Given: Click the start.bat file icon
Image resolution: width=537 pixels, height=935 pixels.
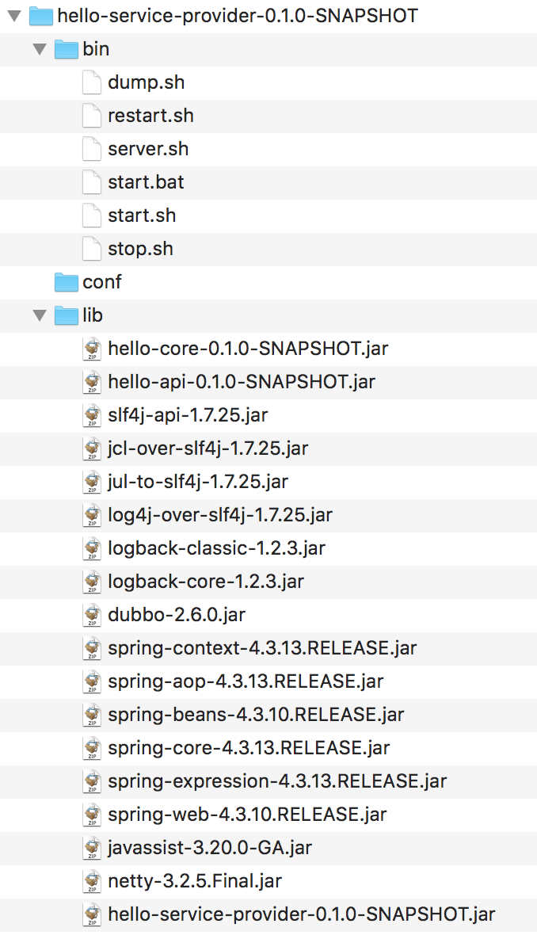Looking at the screenshot, I should tap(92, 182).
